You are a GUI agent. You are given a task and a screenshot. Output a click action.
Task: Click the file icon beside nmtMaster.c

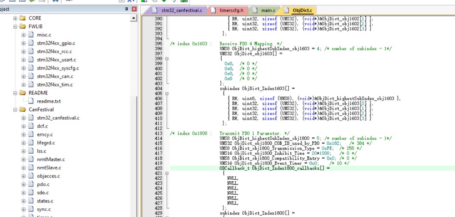31,159
